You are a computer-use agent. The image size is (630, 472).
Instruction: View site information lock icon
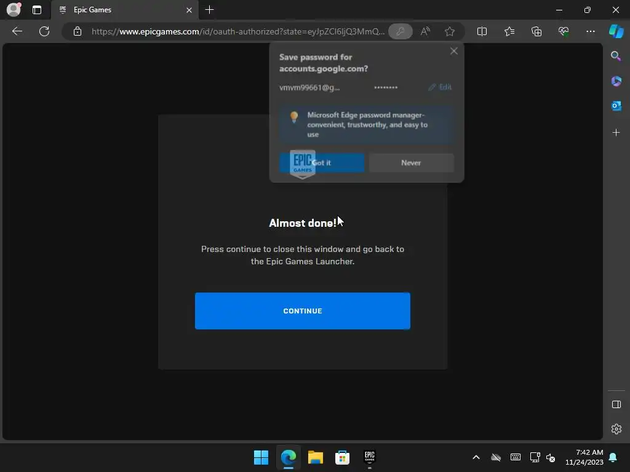[x=78, y=31]
